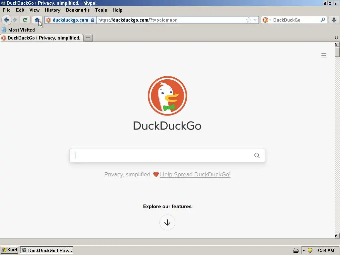Click the down arrow under Explore our features
This screenshot has height=255, width=340.
(x=167, y=222)
